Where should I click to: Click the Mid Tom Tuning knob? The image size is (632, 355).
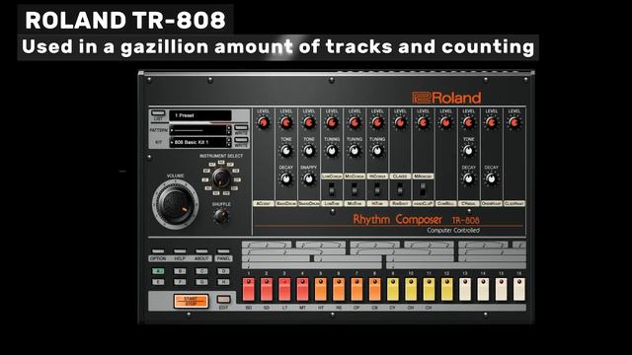point(355,151)
